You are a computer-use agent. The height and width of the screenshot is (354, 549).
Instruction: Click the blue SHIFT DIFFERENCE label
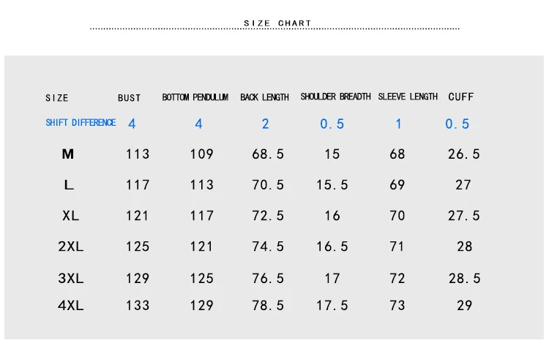(x=81, y=122)
